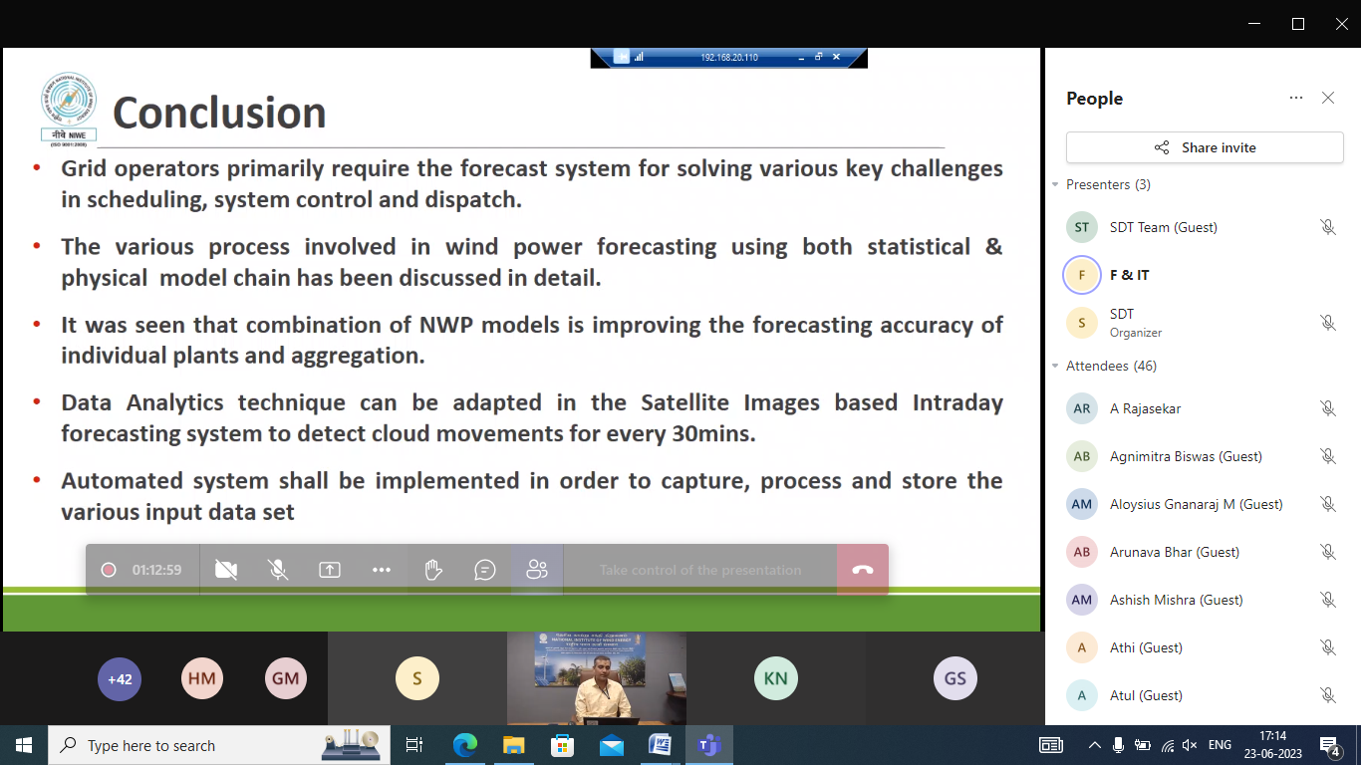This screenshot has width=1361, height=765.
Task: Open People panel more options
Action: [x=1295, y=98]
